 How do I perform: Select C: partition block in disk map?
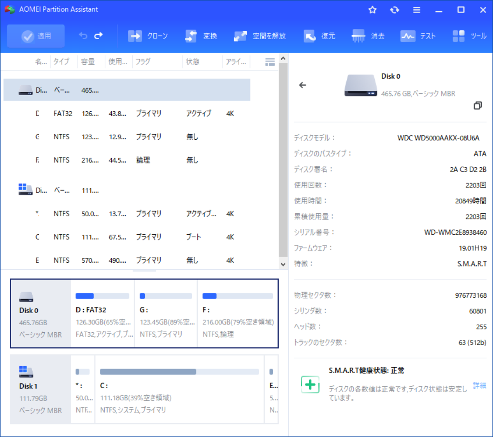(180, 389)
